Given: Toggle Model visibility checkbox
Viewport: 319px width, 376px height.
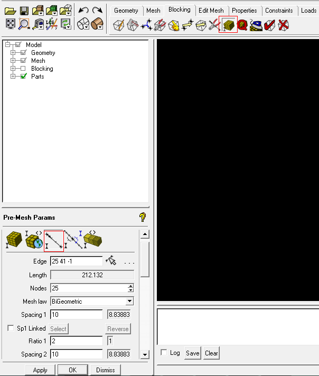Looking at the screenshot, I should click(x=18, y=44).
